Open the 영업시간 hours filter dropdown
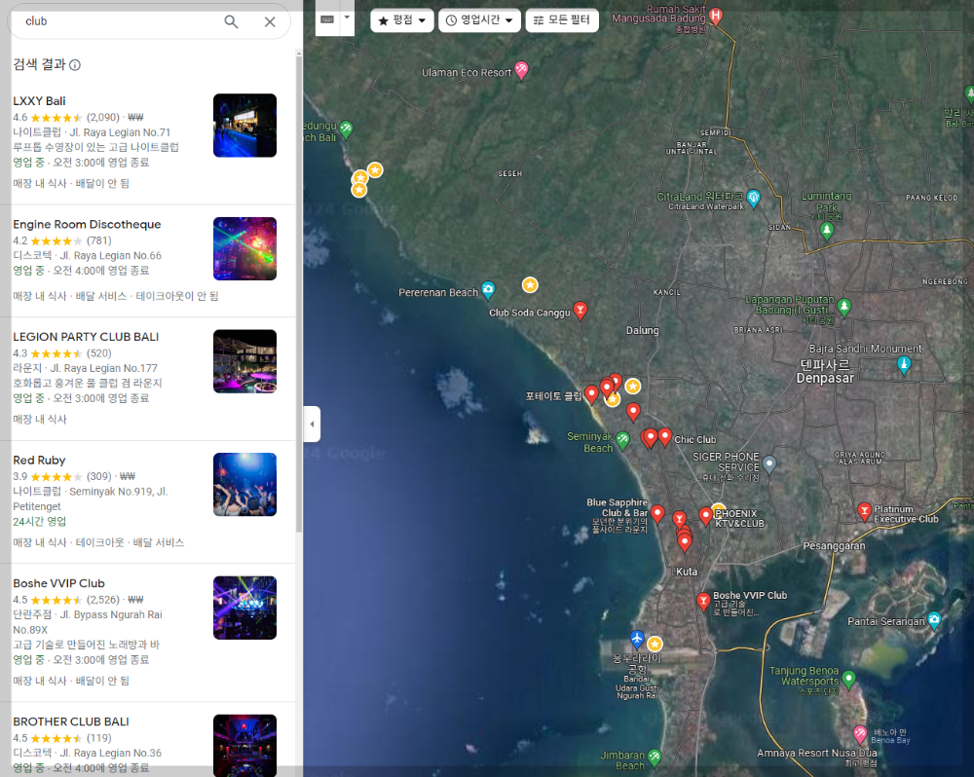974x777 pixels. tap(479, 20)
